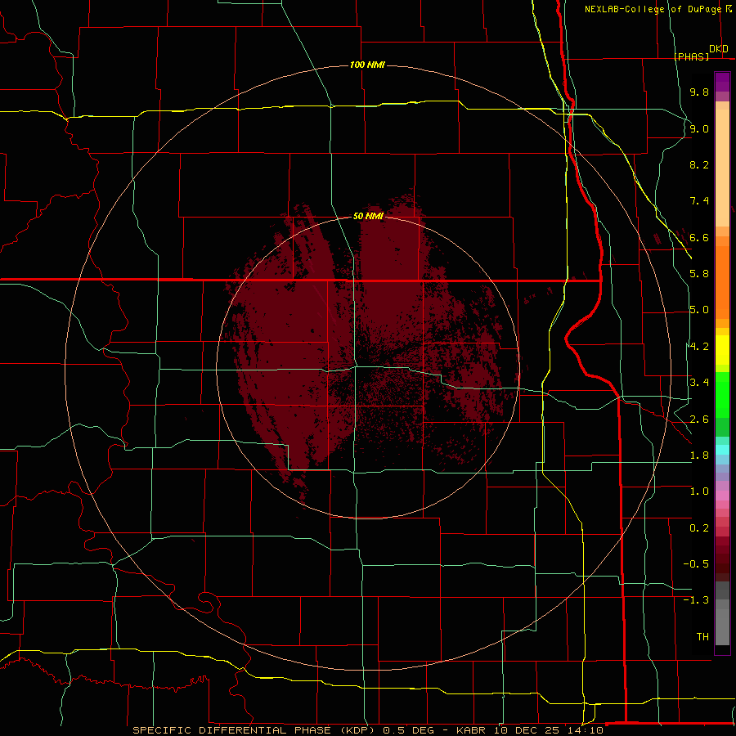Click the 0.5 DEG elevation in the caption
Viewport: 736px width, 736px height.
pos(408,730)
